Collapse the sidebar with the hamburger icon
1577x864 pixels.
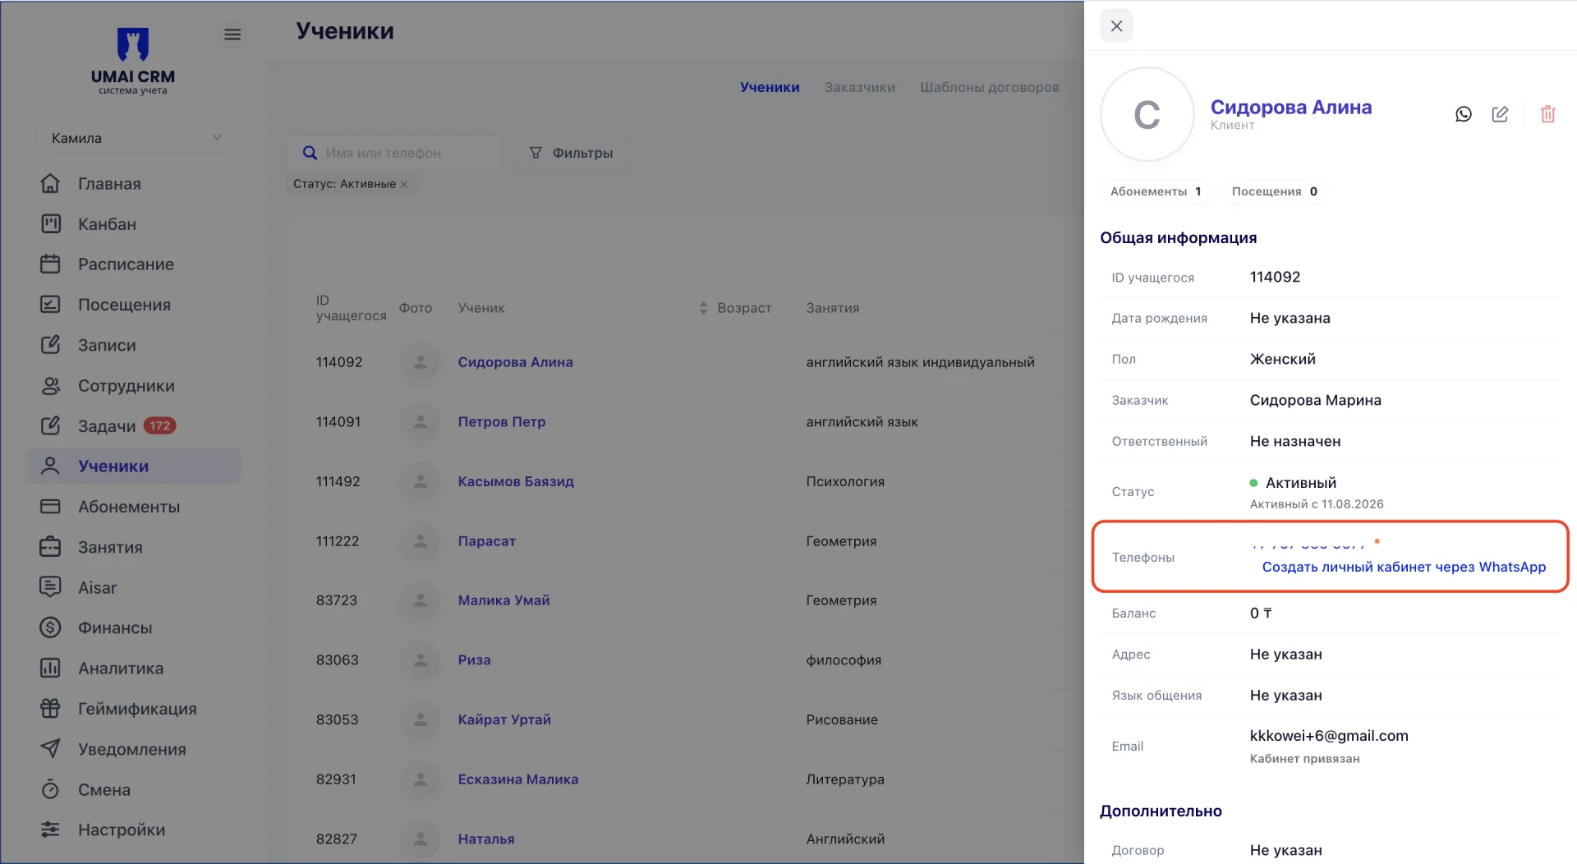tap(232, 34)
